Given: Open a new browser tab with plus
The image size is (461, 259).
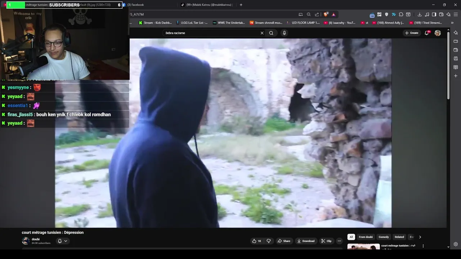Looking at the screenshot, I should 241,5.
